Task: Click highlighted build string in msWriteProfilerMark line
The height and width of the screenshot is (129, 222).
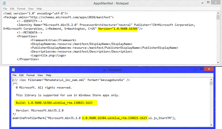Action: click(115, 118)
